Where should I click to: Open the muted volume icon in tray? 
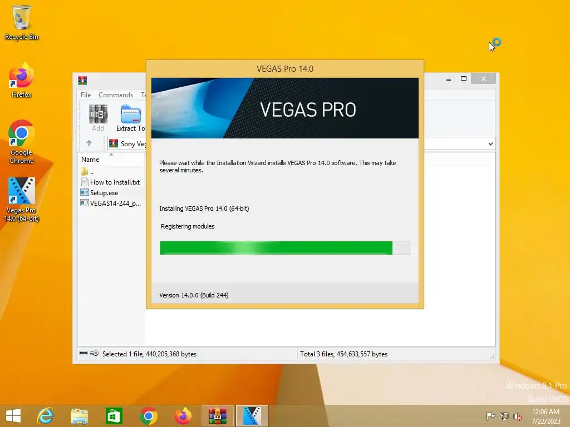(x=517, y=416)
